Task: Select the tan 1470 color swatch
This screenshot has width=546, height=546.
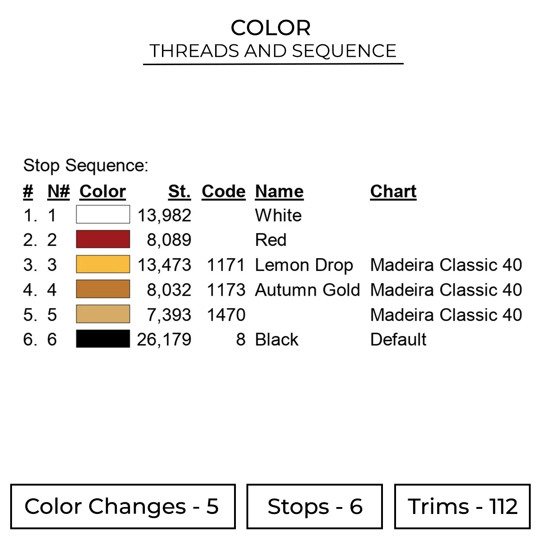Action: point(103,314)
